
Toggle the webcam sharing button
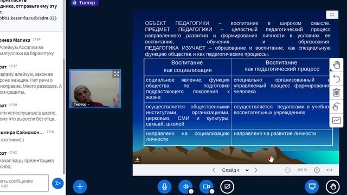206,186
